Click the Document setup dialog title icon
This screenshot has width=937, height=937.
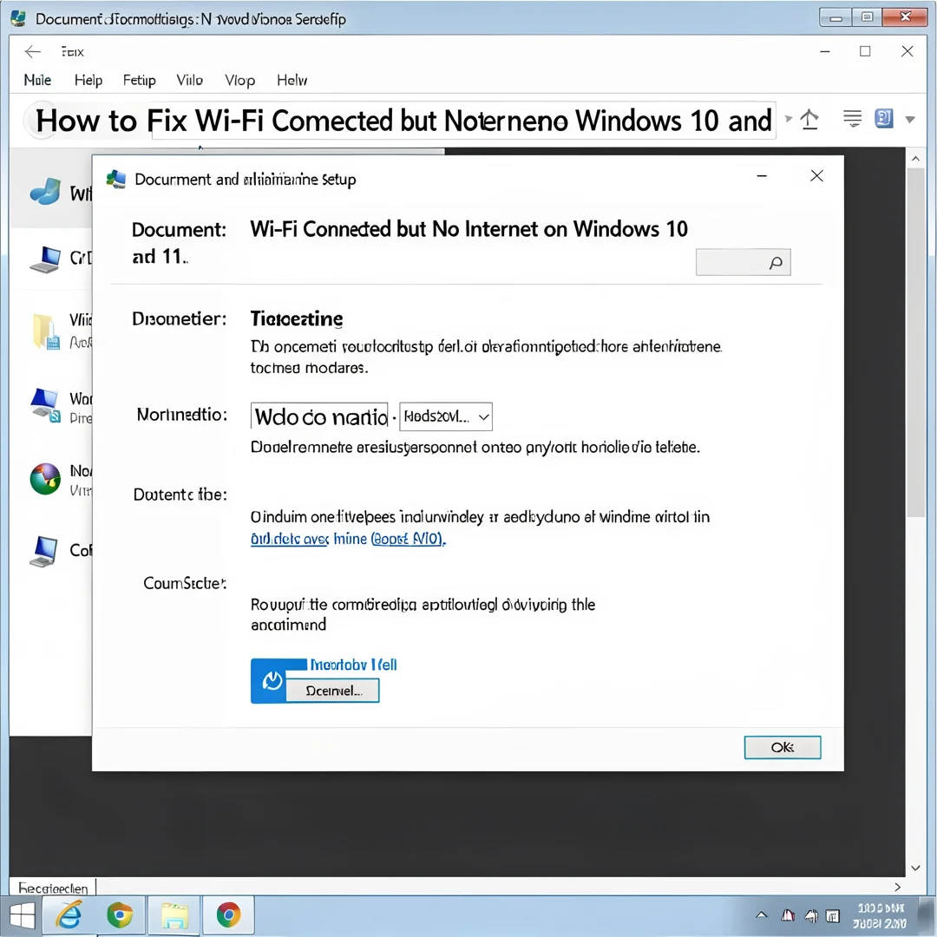click(116, 180)
